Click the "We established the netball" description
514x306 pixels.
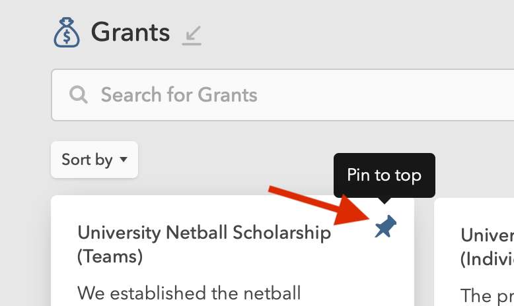click(189, 292)
